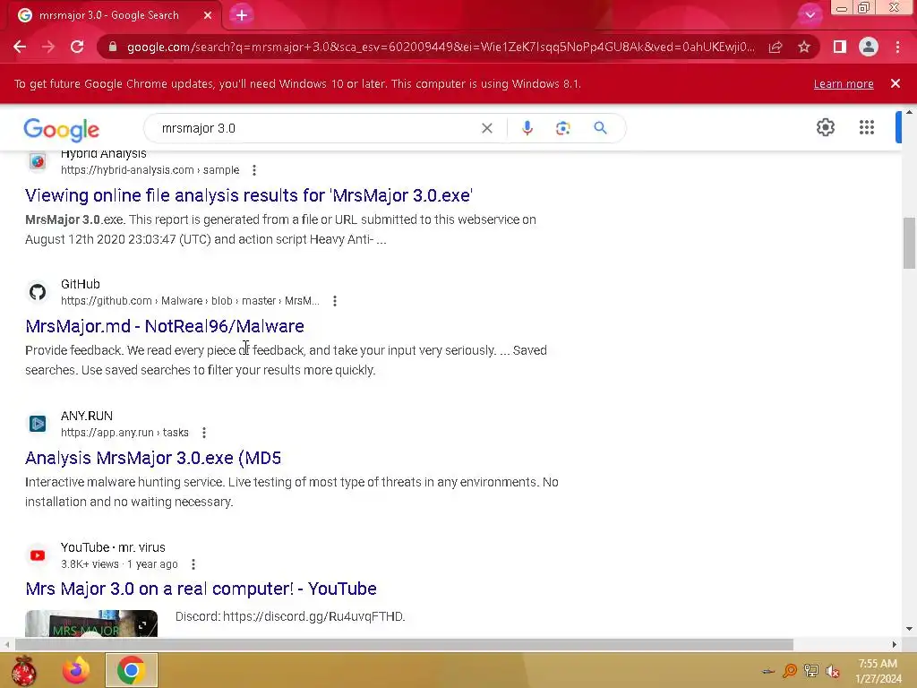
Task: Open a new tab with plus button
Action: point(242,15)
